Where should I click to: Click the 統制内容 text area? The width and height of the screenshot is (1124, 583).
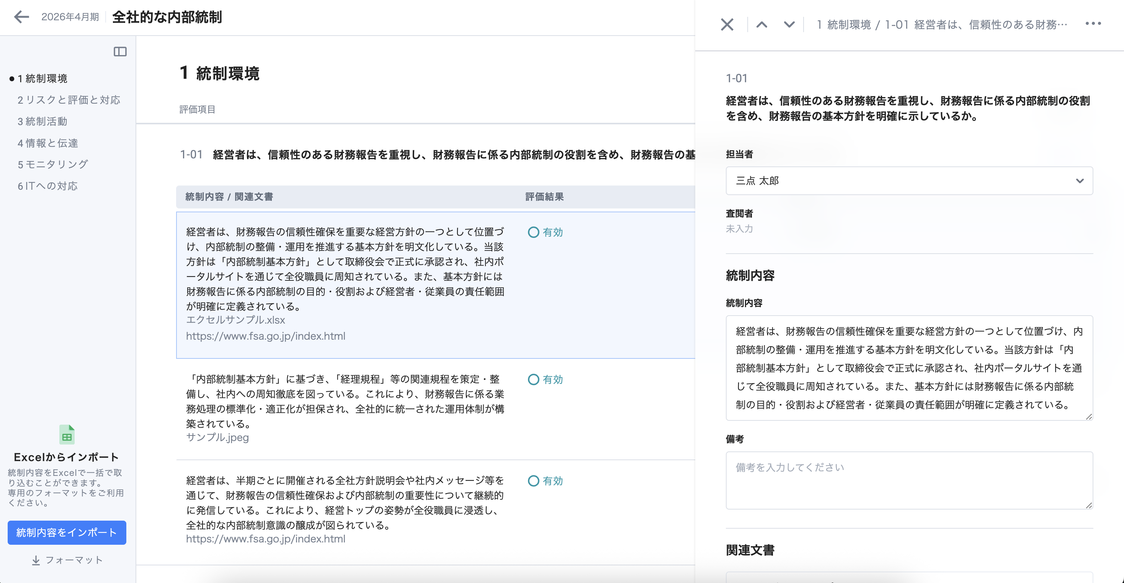pos(909,368)
